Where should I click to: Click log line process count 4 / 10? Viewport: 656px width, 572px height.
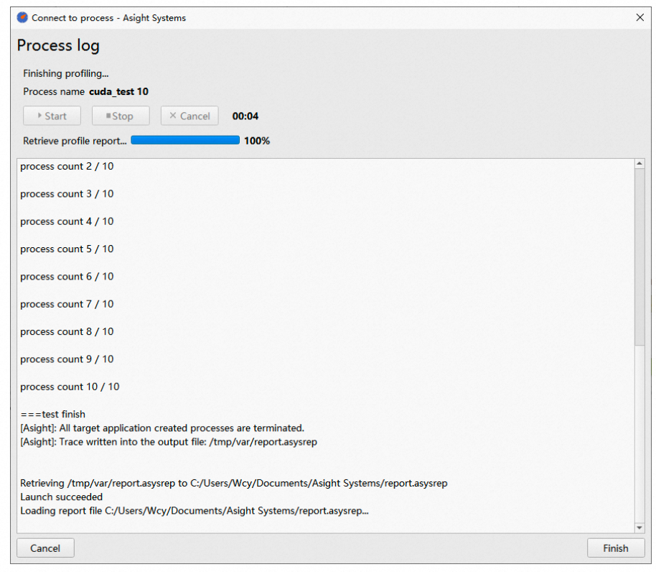click(67, 221)
